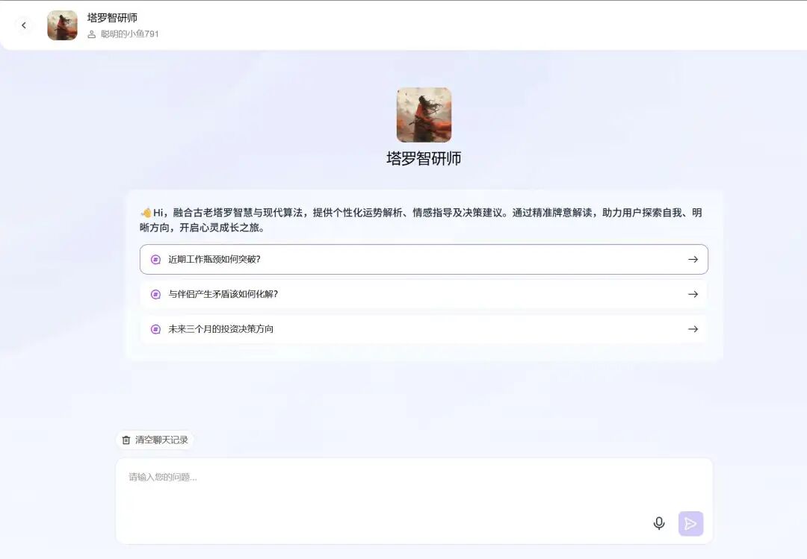Click the trash icon on 清空聊天记录

[126, 440]
